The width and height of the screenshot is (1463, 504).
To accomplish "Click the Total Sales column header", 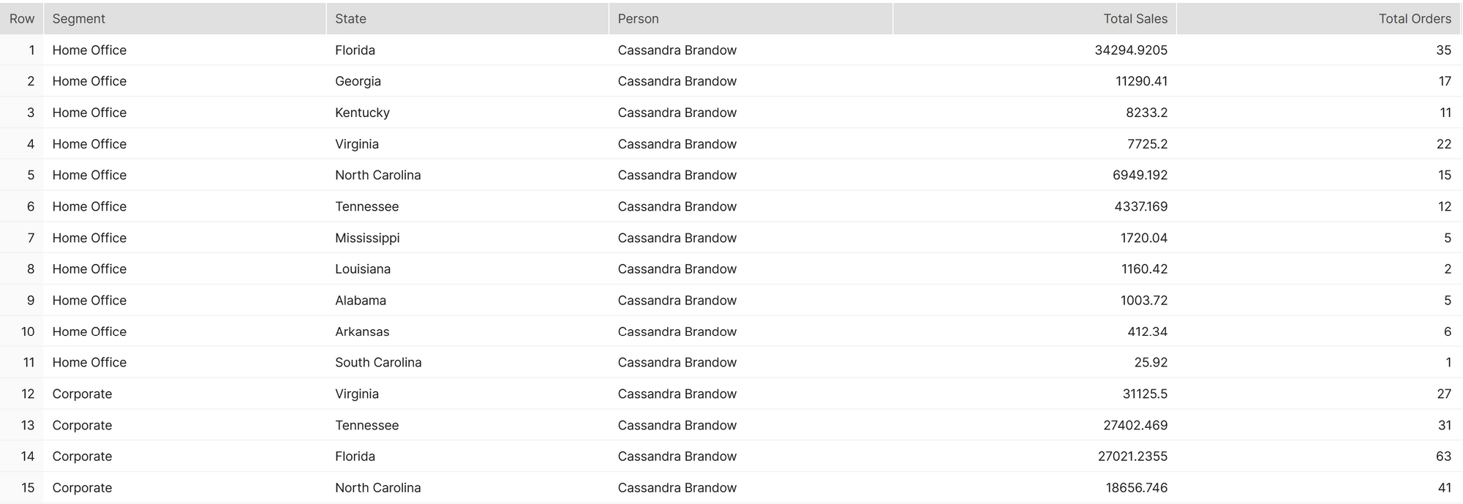I will click(1135, 19).
